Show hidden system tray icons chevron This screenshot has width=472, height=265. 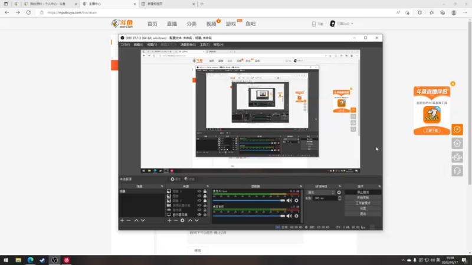[403, 260]
